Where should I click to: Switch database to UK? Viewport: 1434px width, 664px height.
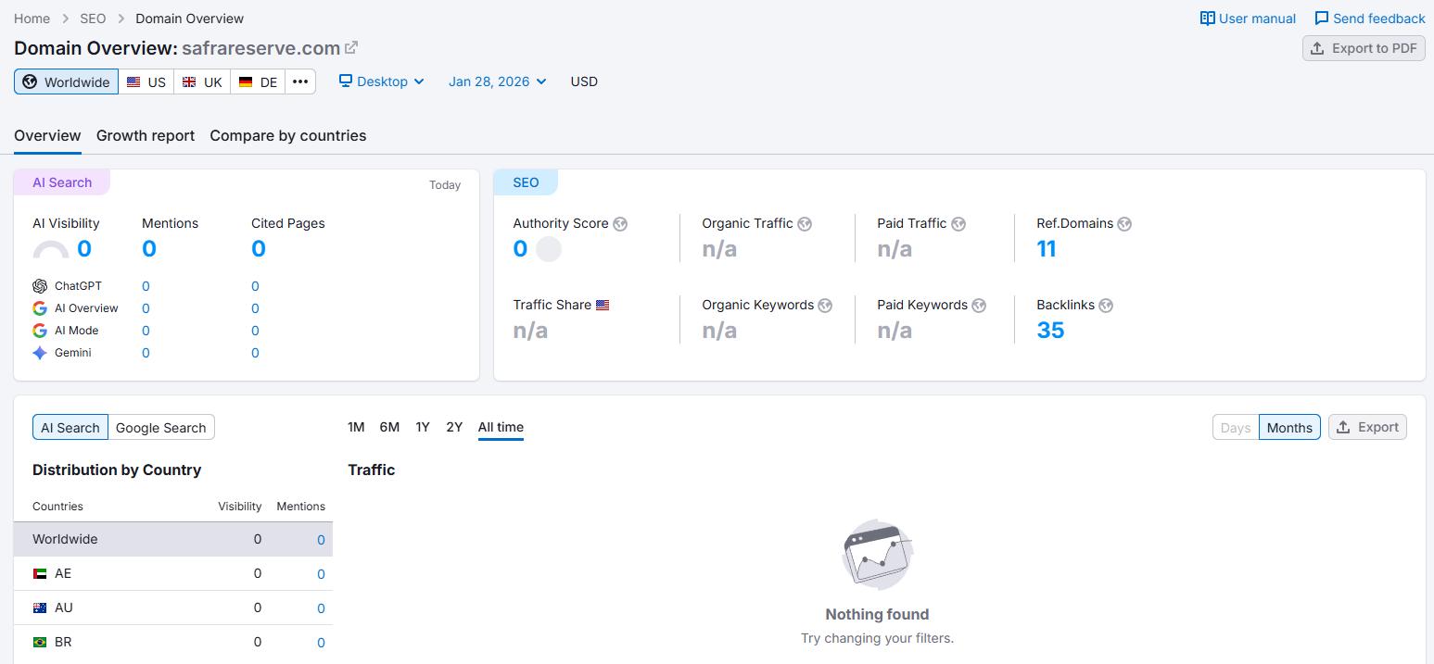pos(202,81)
